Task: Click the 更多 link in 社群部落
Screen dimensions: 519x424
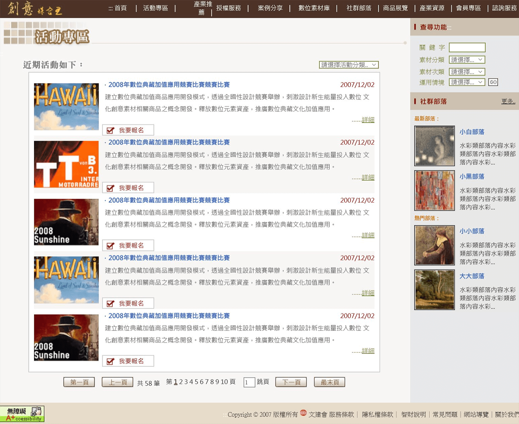Action: click(508, 101)
